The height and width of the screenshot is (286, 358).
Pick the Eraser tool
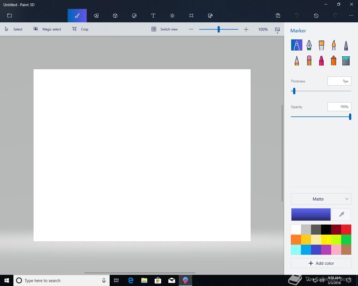coord(309,61)
